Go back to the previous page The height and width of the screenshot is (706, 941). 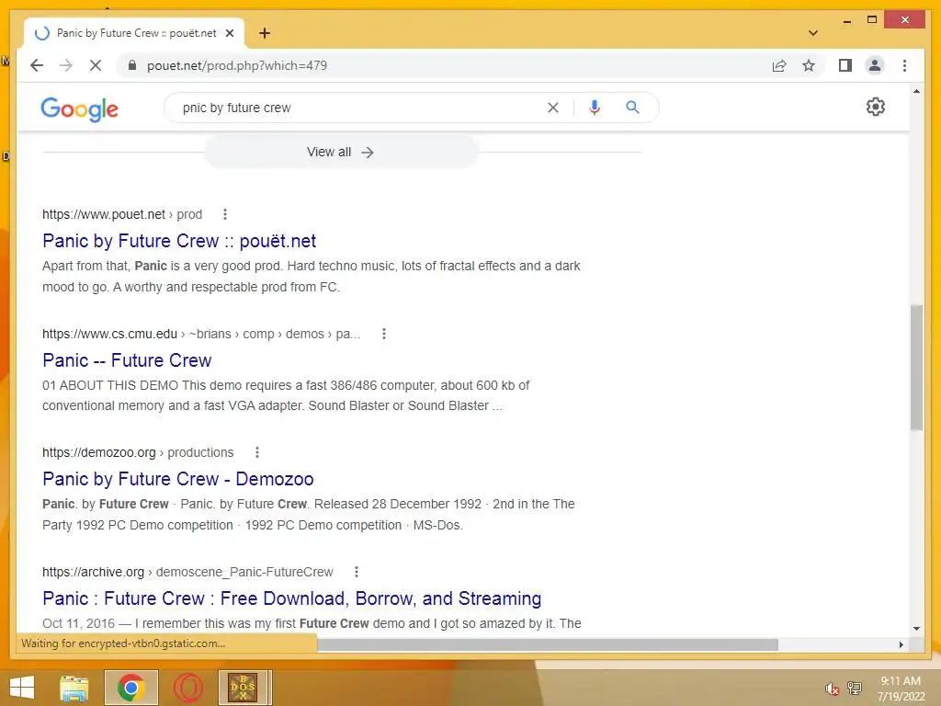click(x=37, y=65)
